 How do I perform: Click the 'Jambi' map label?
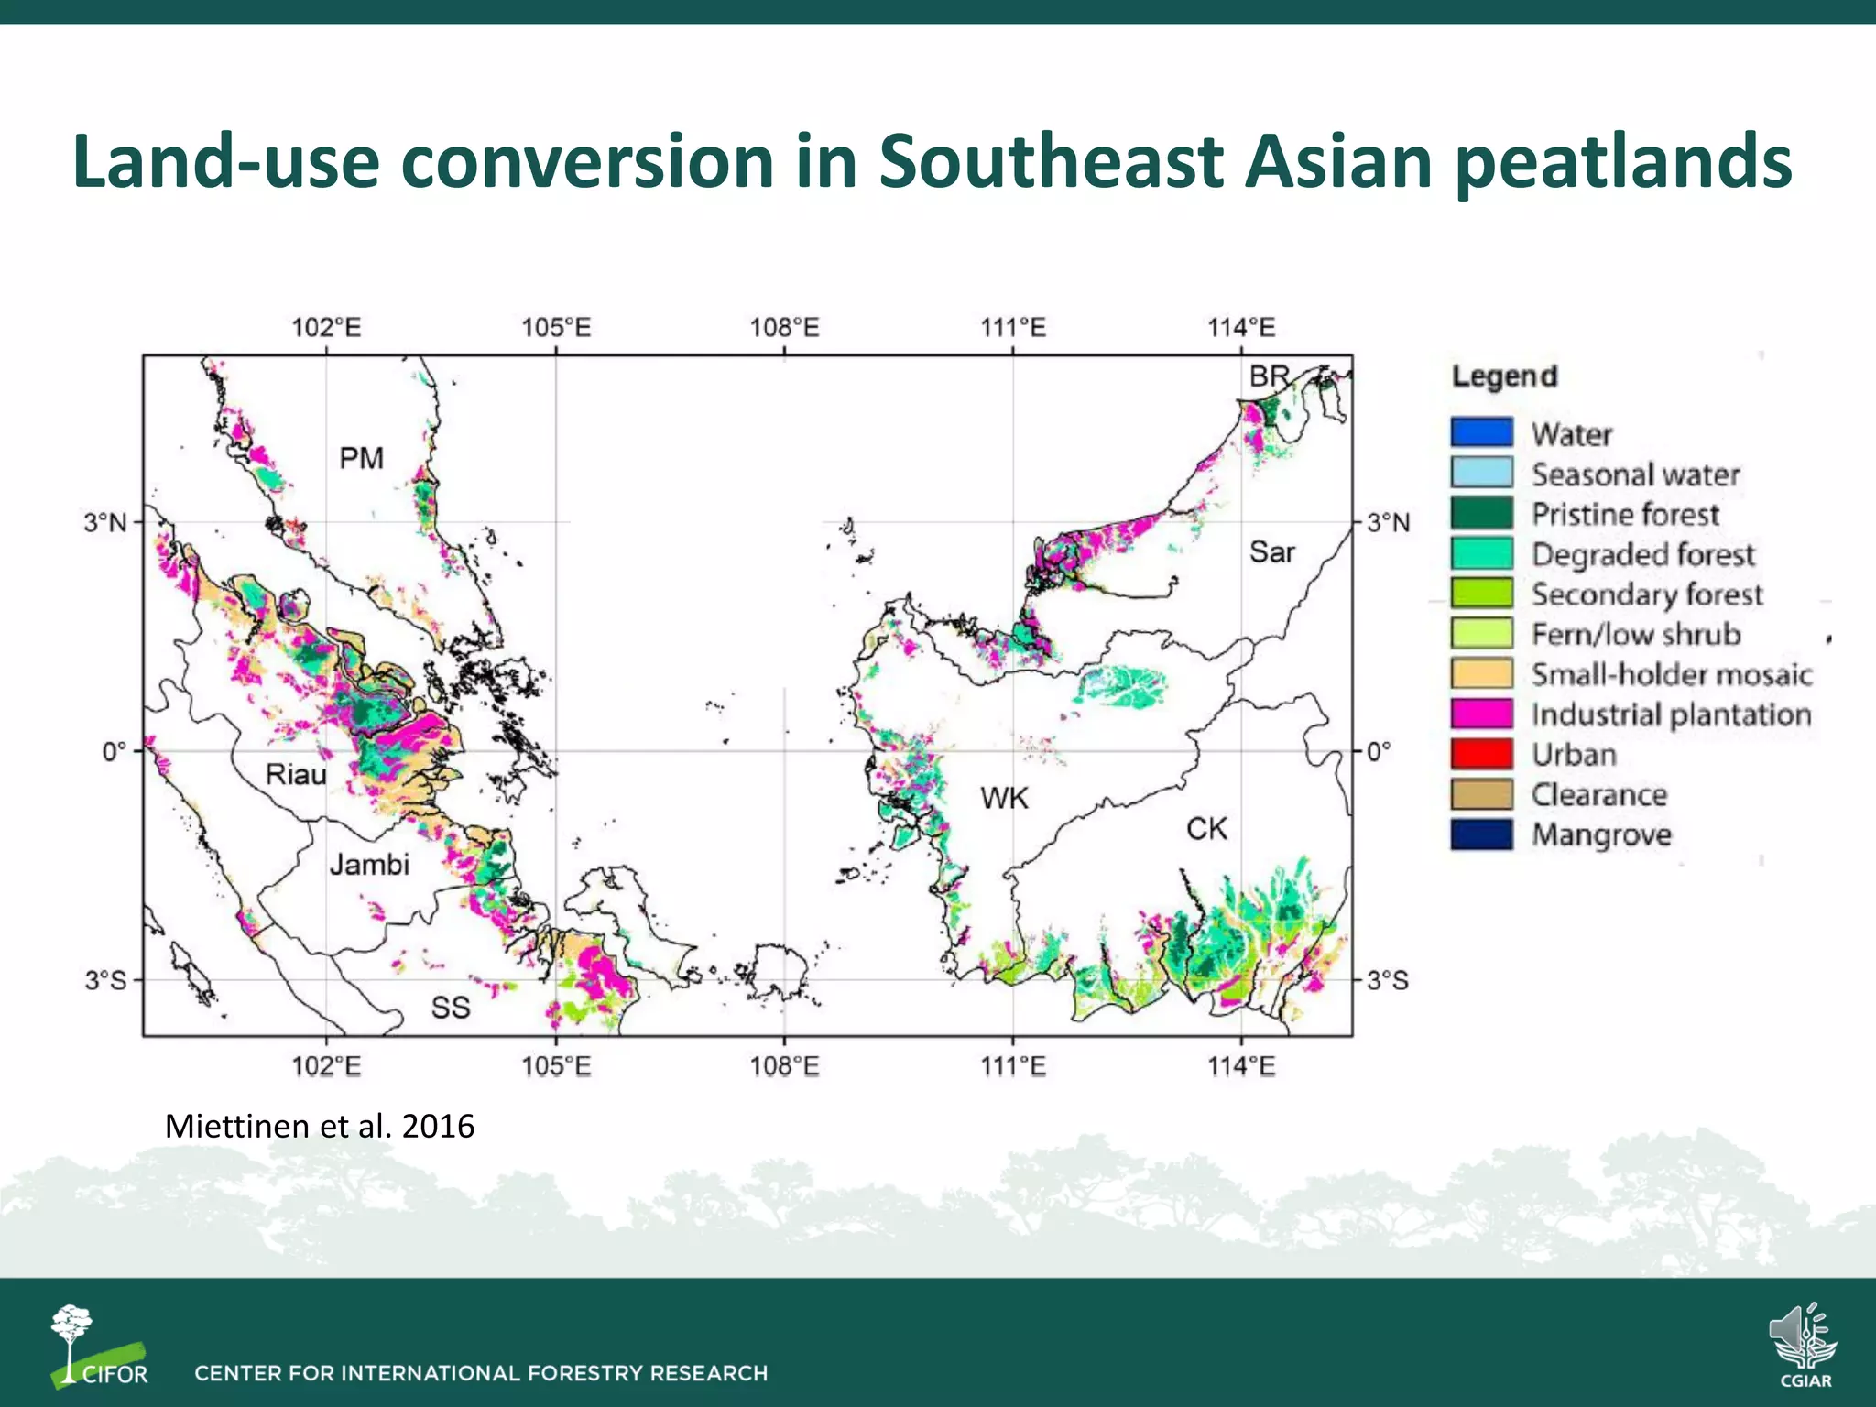coord(369,865)
